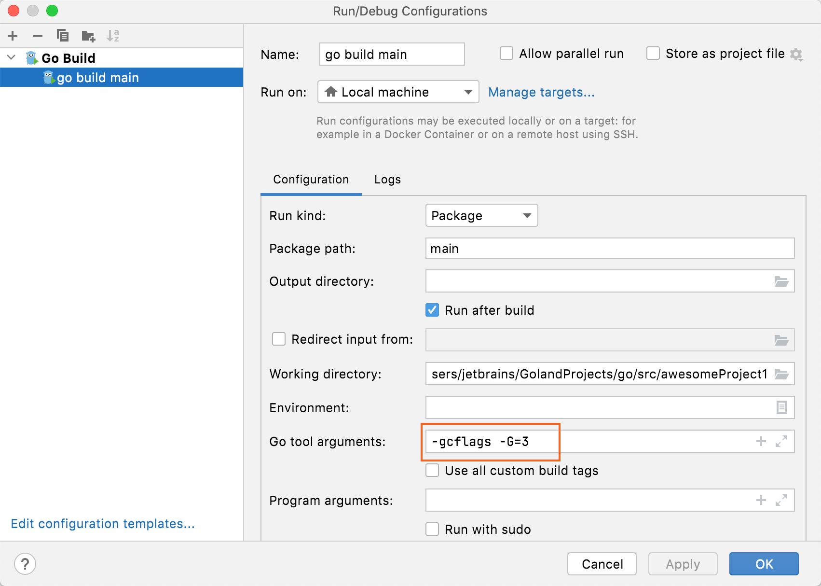Copy the selected configuration
The image size is (821, 586).
(x=62, y=35)
